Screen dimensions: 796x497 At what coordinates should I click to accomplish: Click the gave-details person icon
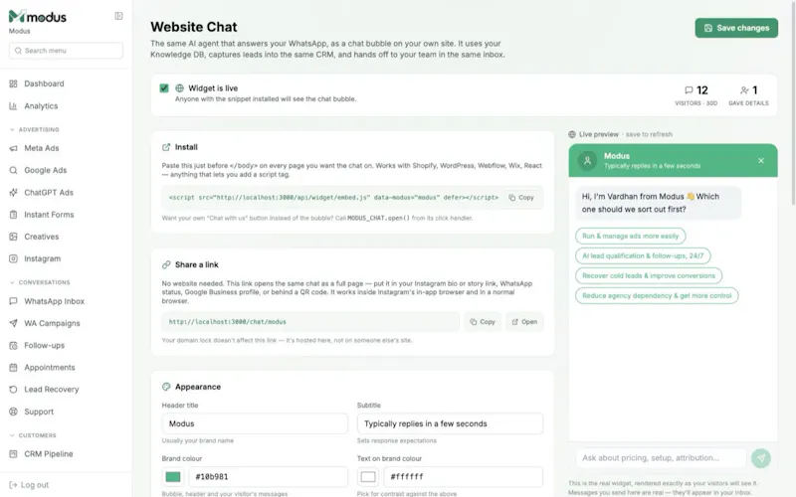coord(743,90)
